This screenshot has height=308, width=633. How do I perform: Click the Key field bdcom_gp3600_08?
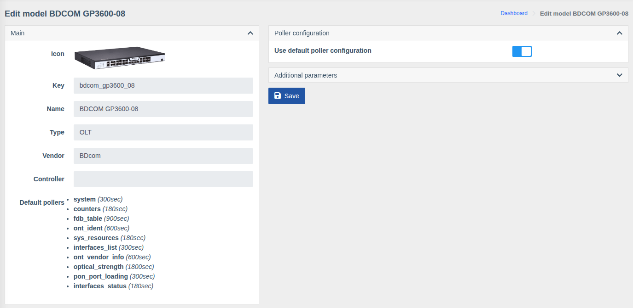pos(163,85)
